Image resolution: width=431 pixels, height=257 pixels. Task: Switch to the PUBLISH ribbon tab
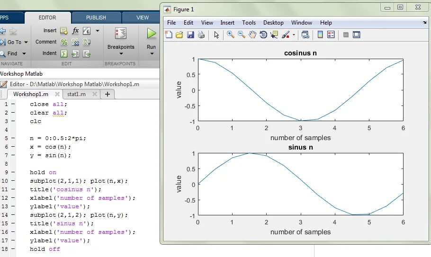[x=96, y=18]
